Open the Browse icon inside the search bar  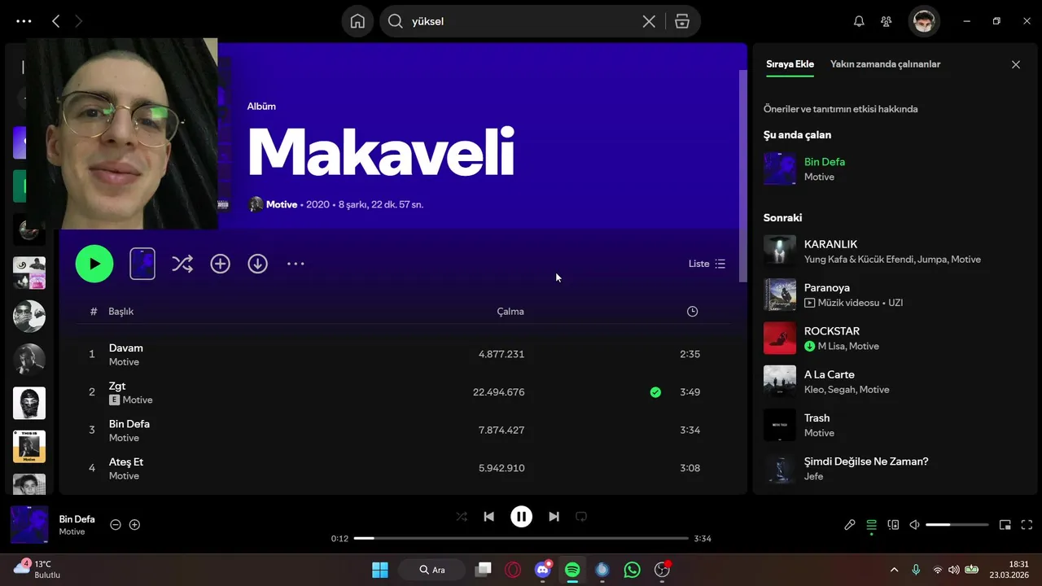coord(682,21)
